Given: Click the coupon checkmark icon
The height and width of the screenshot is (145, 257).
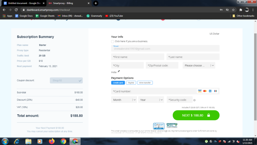Looking at the screenshot, I should coord(80,81).
